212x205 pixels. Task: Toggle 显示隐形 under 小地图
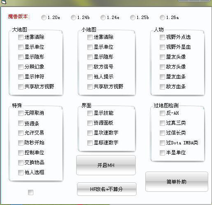pyautogui.click(x=90, y=57)
